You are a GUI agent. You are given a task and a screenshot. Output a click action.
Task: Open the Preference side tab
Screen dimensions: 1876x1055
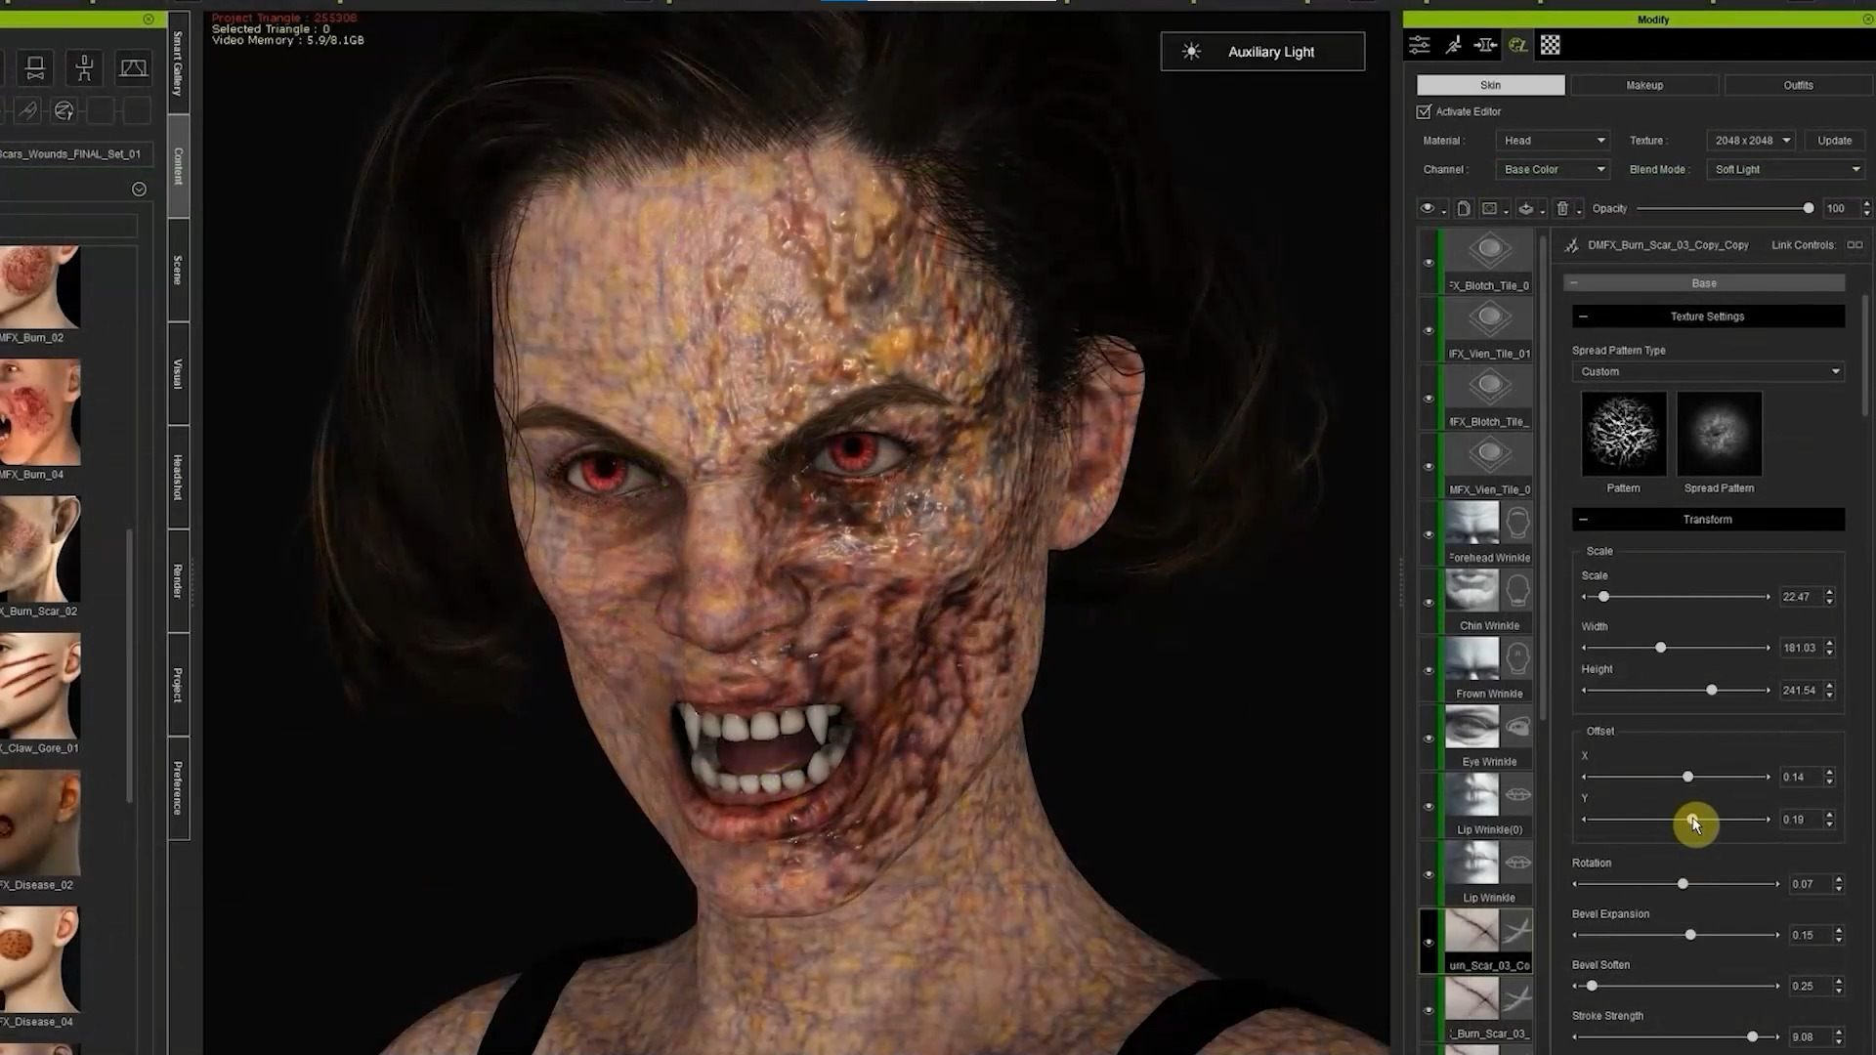click(x=178, y=787)
